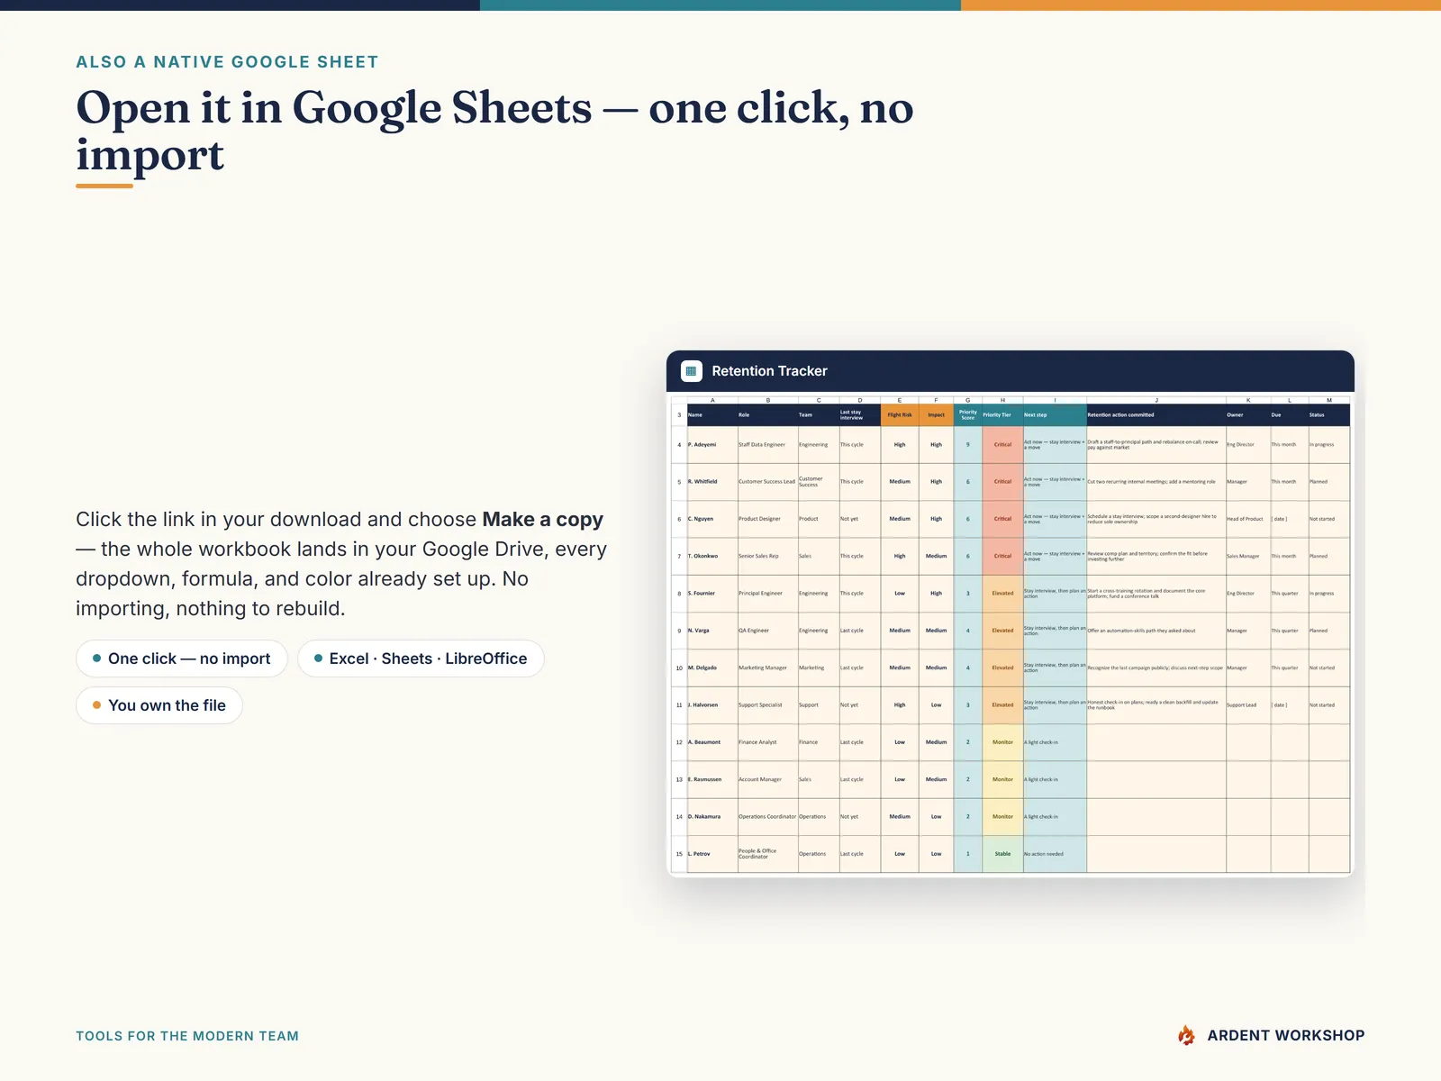Select the row 15 number header
1441x1081 pixels.
click(679, 854)
